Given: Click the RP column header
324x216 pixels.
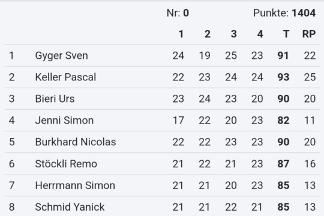Looking at the screenshot, I should (x=309, y=34).
